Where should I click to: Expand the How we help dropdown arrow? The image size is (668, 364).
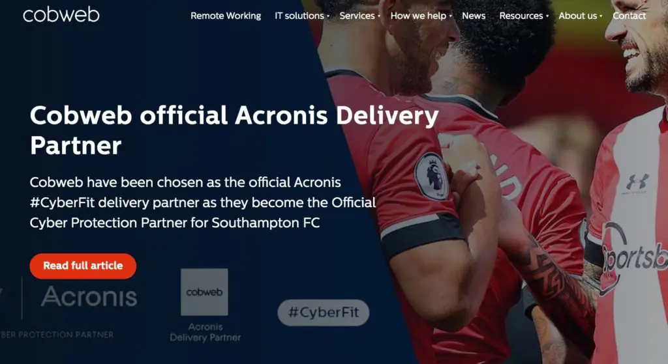450,16
